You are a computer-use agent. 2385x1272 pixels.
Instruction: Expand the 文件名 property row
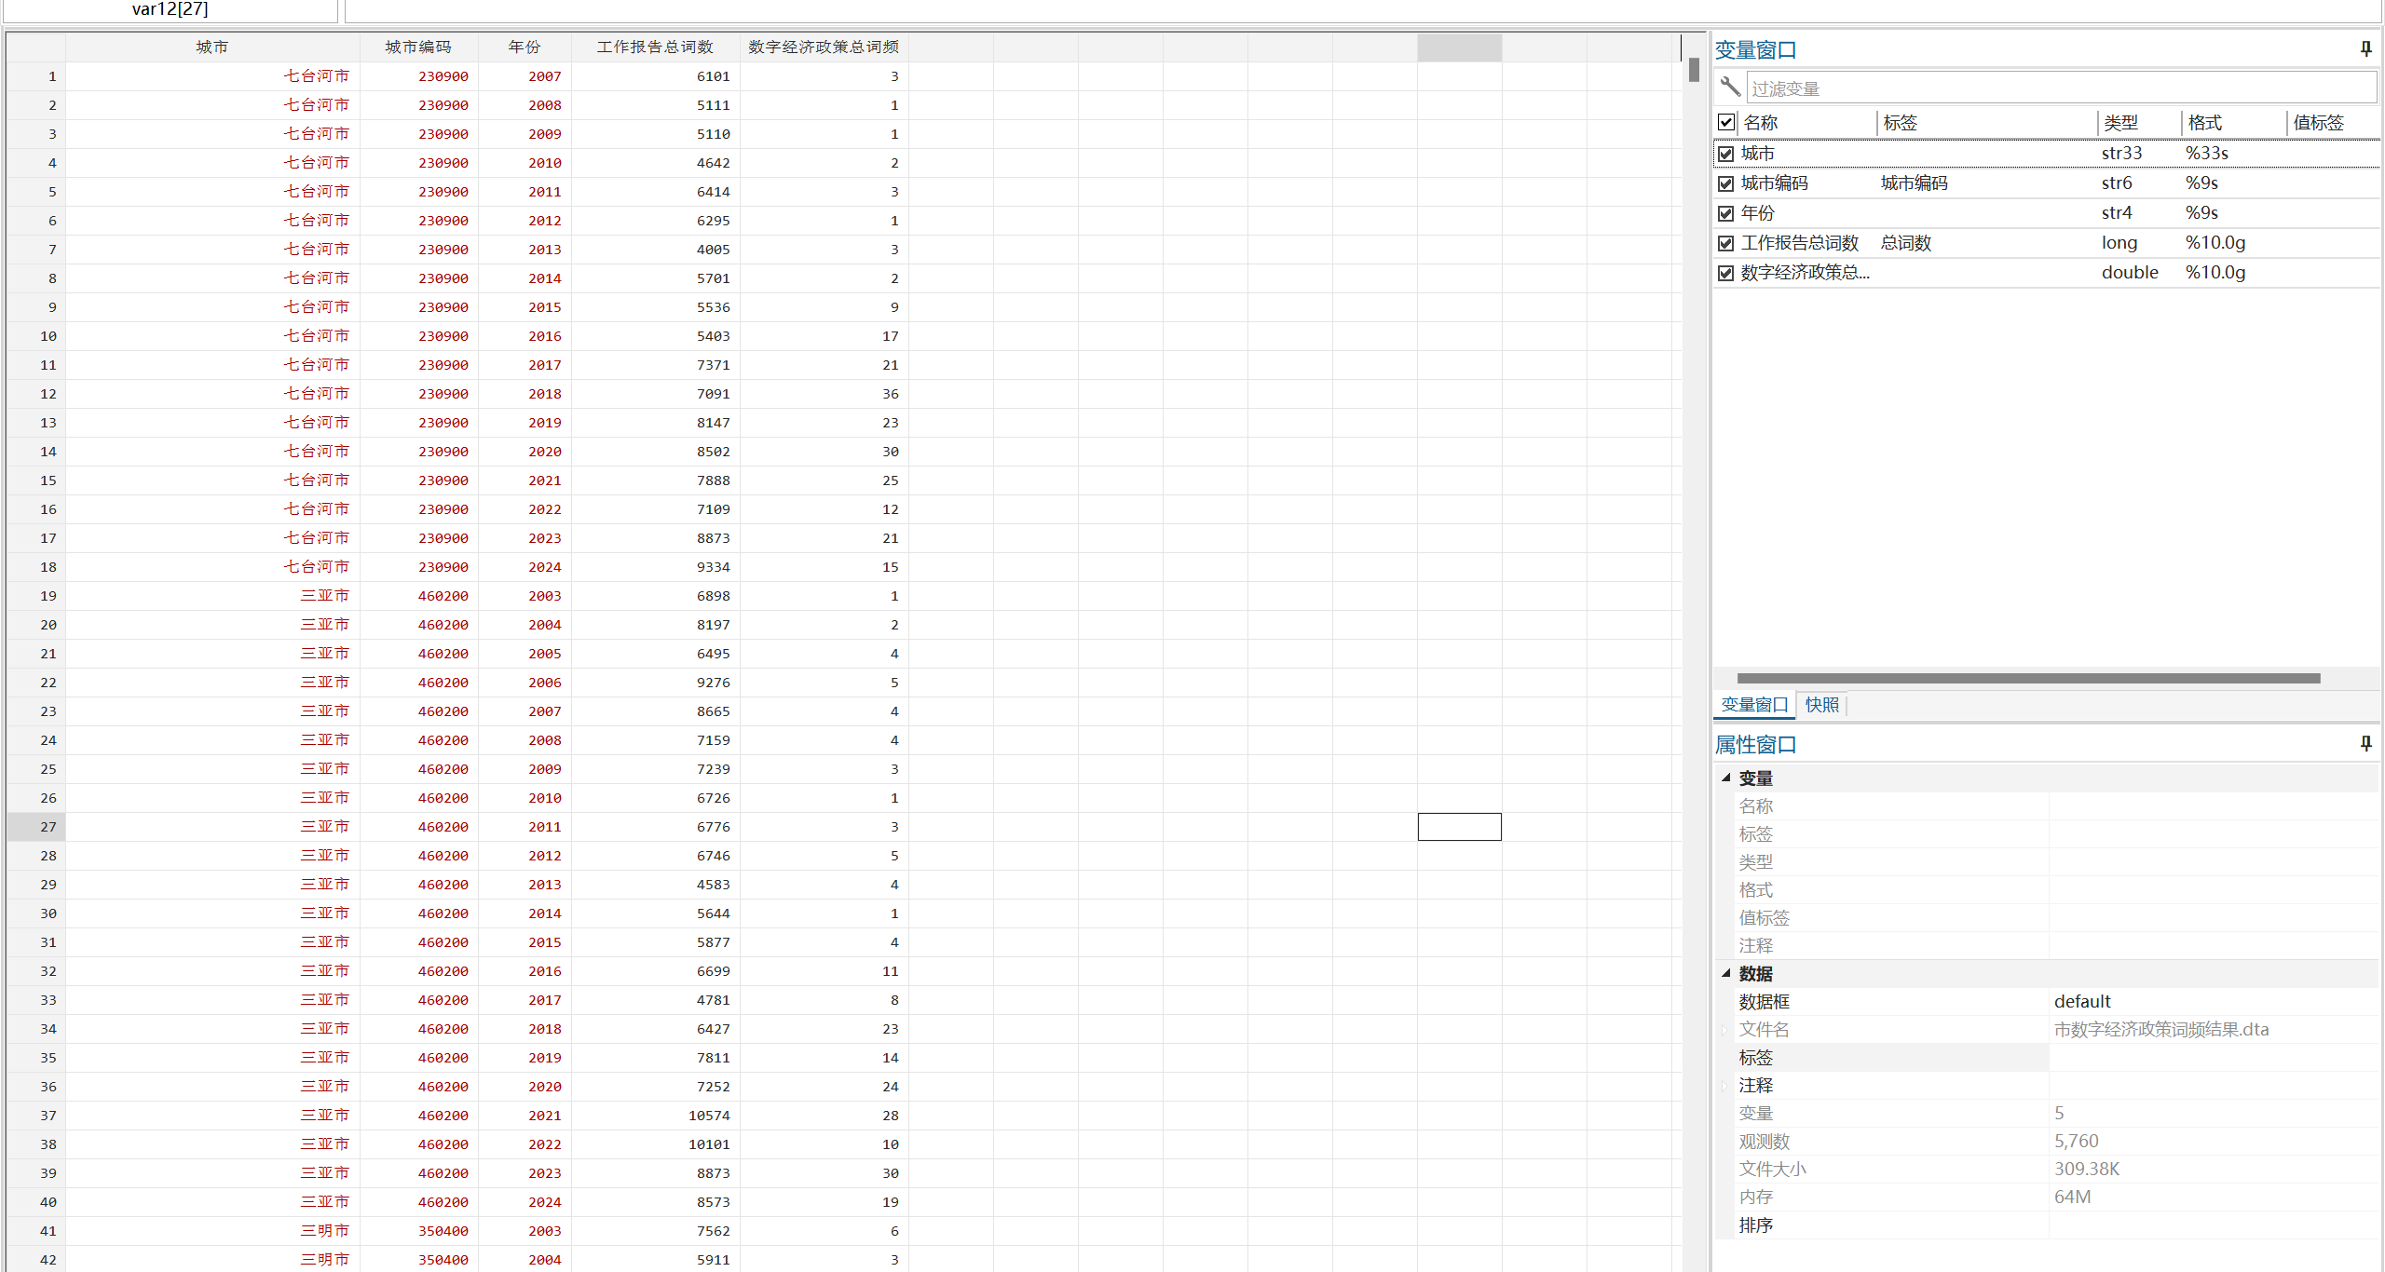(x=1725, y=1030)
